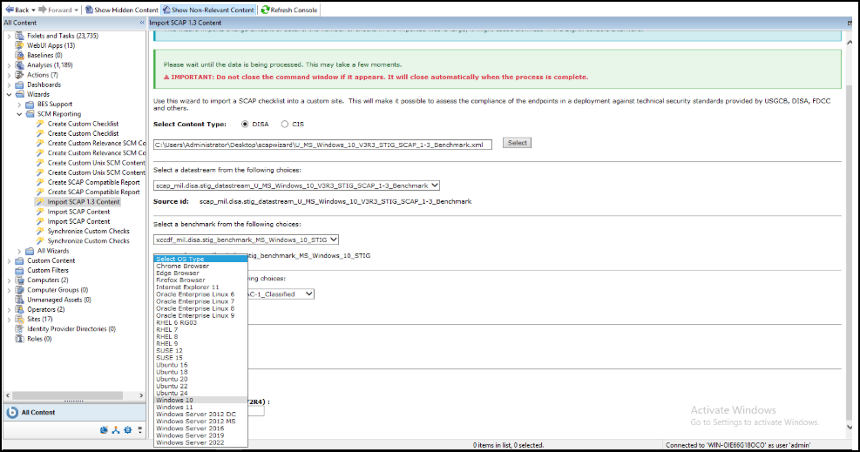This screenshot has height=452, width=860.
Task: Click the wizard vertical scrollbar down arrow
Action: coord(850,428)
